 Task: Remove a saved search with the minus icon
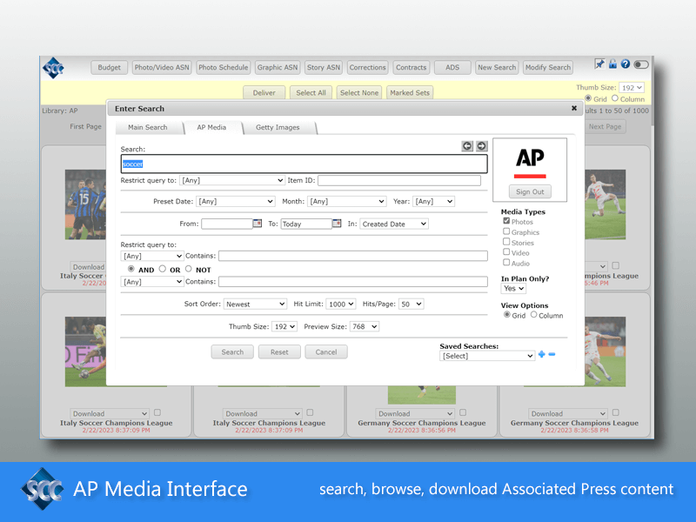[552, 354]
